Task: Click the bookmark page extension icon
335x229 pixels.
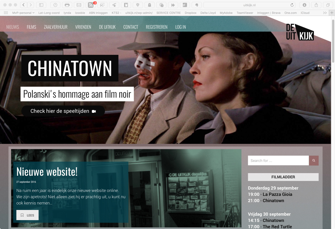Action: (126, 5)
